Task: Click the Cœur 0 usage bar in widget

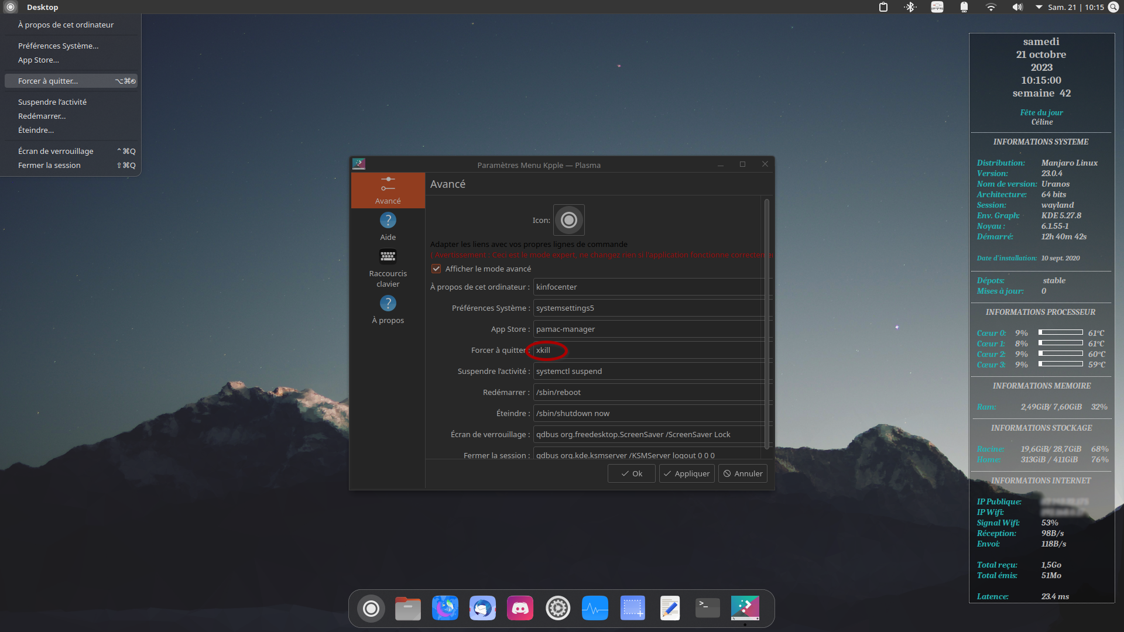Action: (x=1061, y=332)
